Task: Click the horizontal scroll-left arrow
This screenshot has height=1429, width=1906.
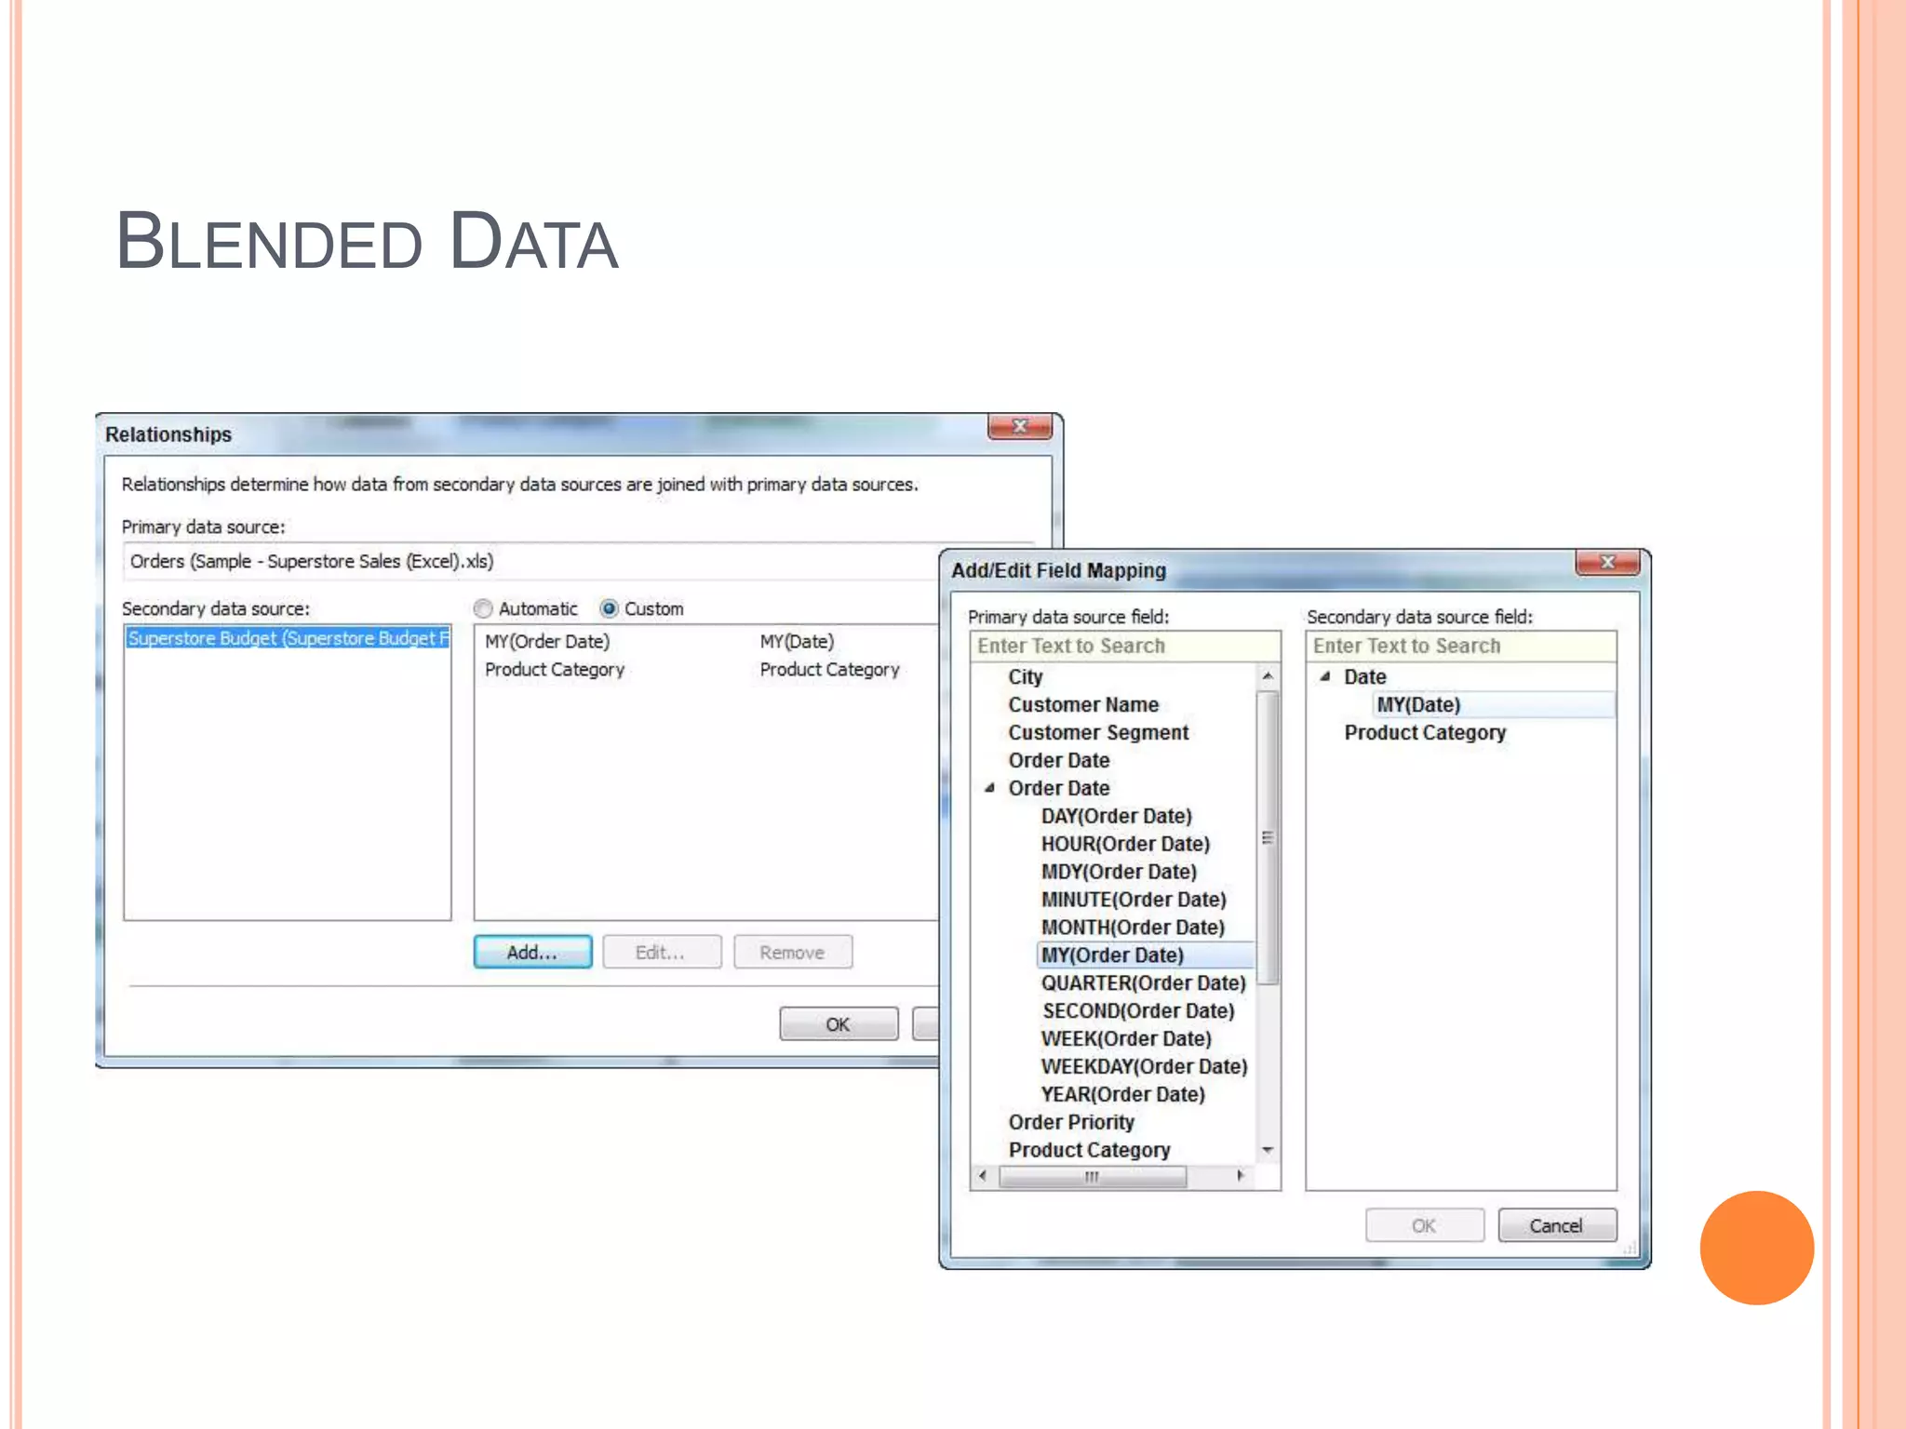Action: (x=983, y=1176)
